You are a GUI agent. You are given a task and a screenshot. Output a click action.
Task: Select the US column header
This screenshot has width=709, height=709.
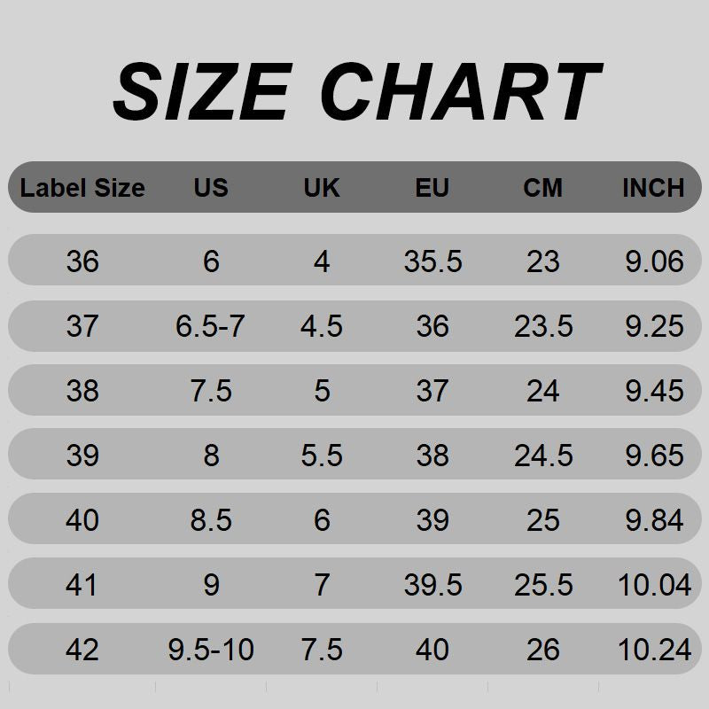[x=211, y=188]
